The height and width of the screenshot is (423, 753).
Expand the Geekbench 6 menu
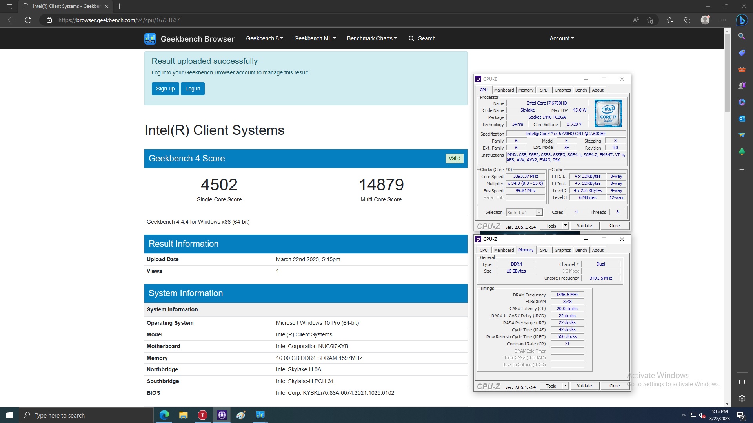[264, 38]
